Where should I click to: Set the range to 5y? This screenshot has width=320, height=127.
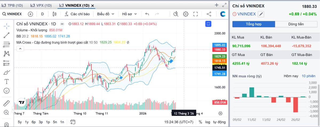click(20, 122)
